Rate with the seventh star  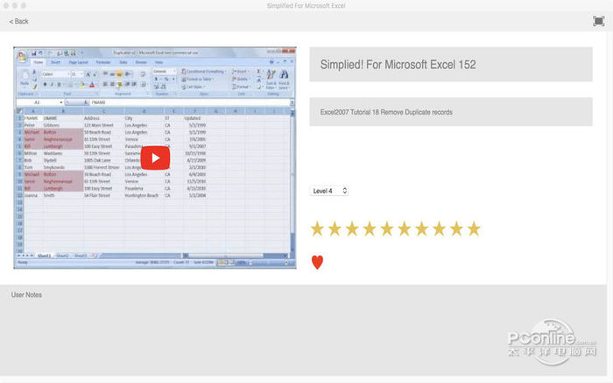point(422,229)
